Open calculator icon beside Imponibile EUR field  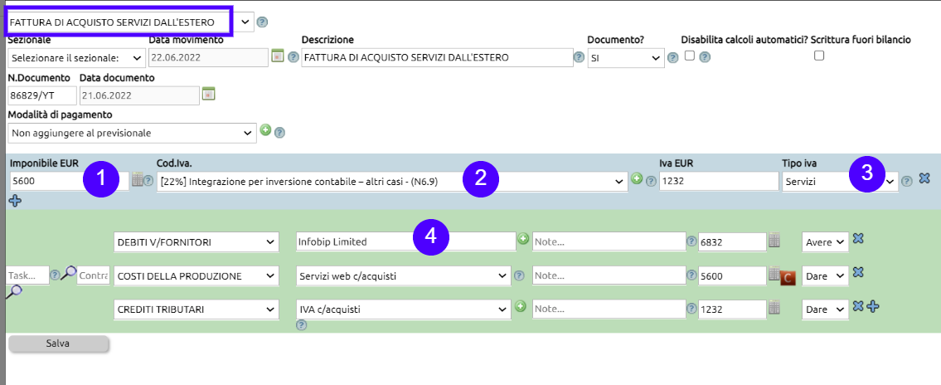138,179
